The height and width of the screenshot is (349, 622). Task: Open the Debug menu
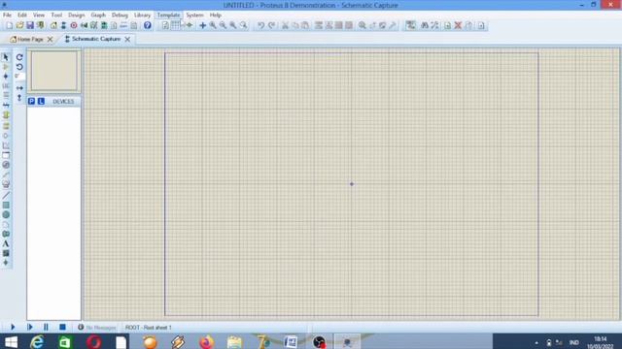click(120, 16)
